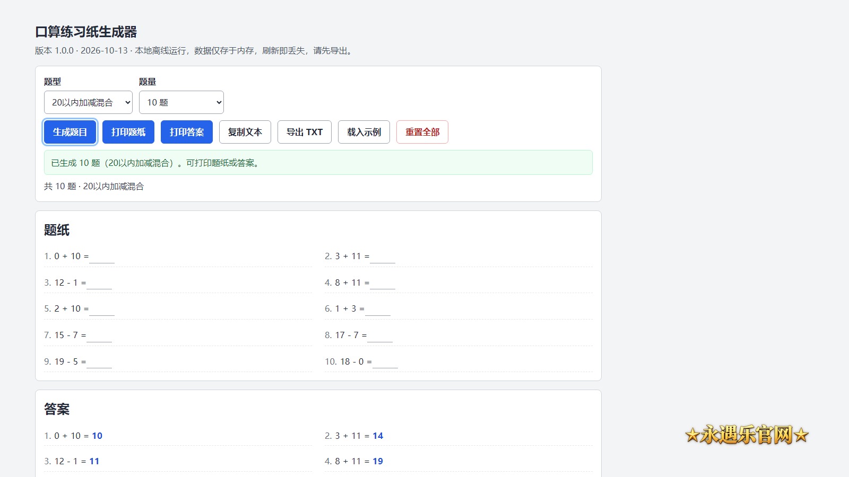Select the 打印答案 button
The height and width of the screenshot is (477, 849).
187,132
